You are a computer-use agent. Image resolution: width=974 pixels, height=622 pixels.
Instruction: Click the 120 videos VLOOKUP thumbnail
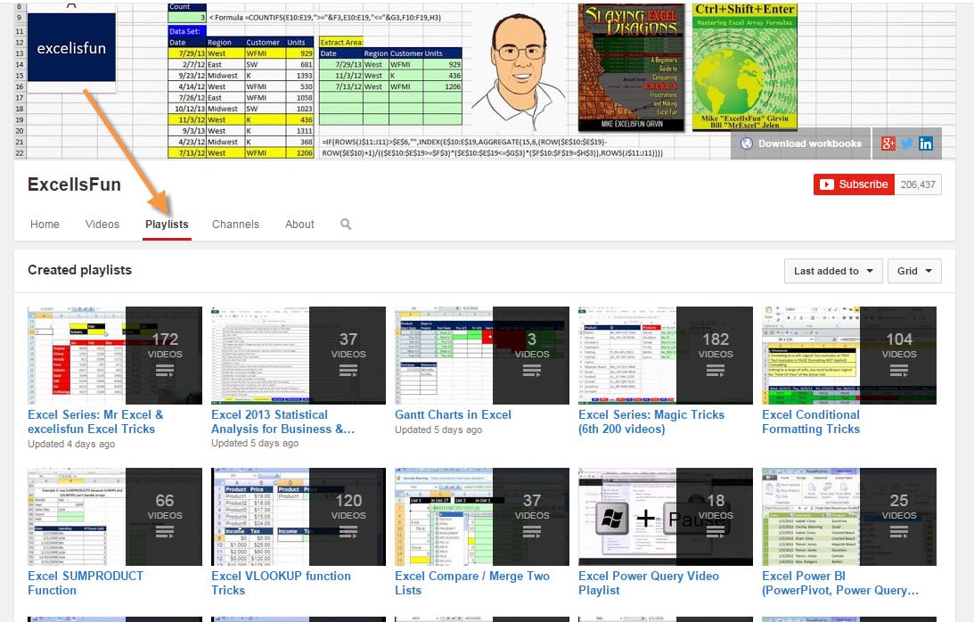pos(299,517)
